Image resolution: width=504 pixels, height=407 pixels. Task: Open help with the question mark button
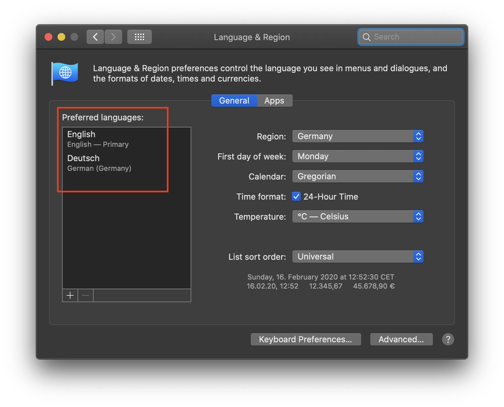pyautogui.click(x=448, y=339)
